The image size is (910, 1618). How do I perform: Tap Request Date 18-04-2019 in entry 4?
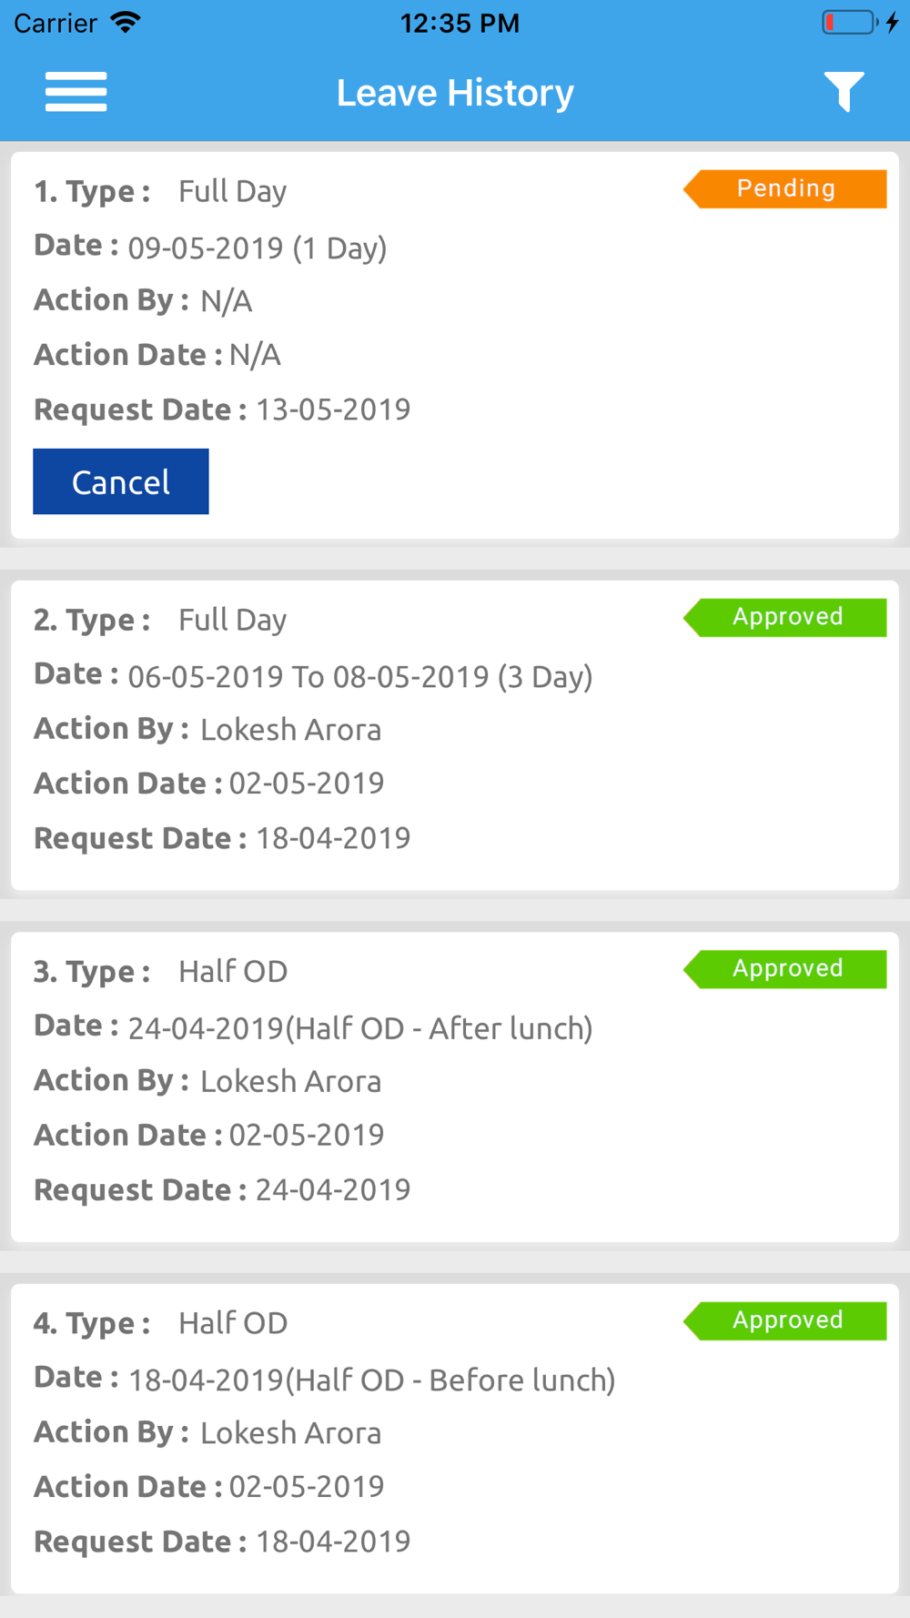click(x=222, y=1542)
